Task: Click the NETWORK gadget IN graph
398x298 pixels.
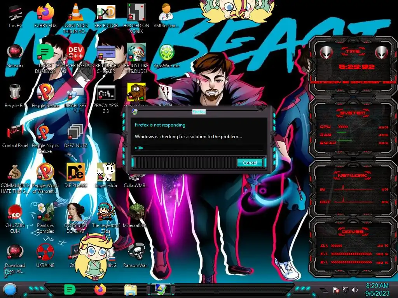Action: point(353,189)
